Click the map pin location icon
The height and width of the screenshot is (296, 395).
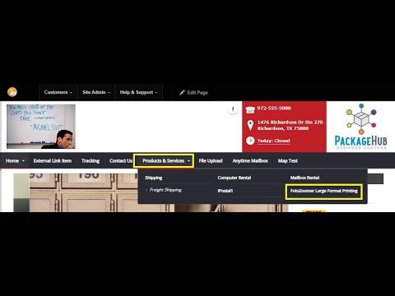(x=250, y=125)
